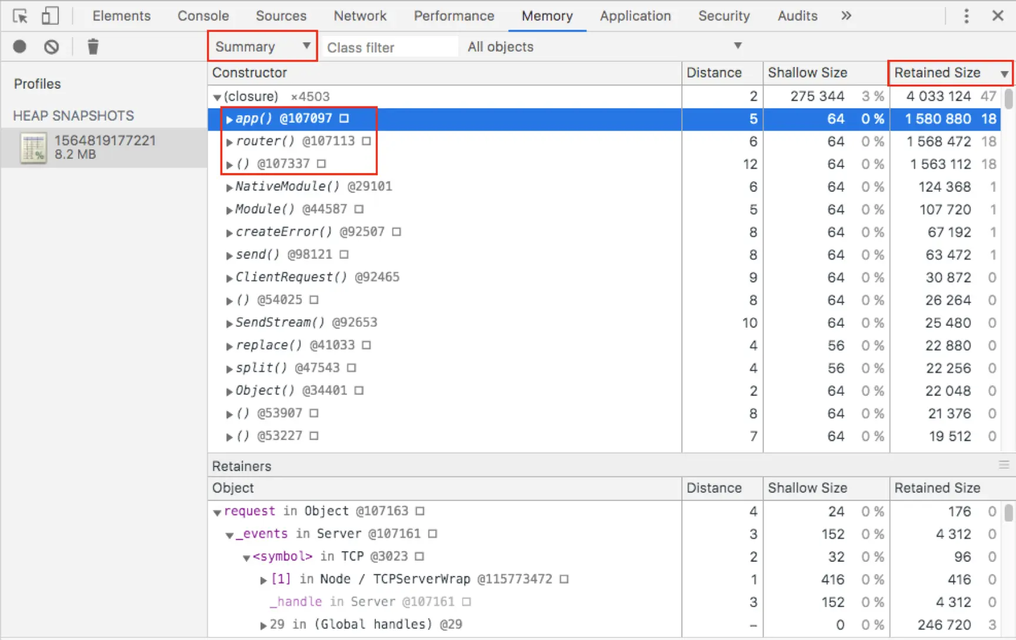The image size is (1016, 640).
Task: Collapse the (closure) constructor group
Action: coord(217,97)
